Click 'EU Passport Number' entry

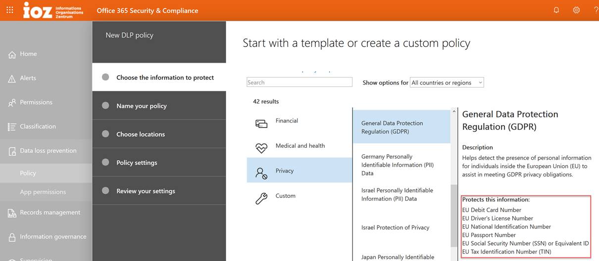pos(489,235)
